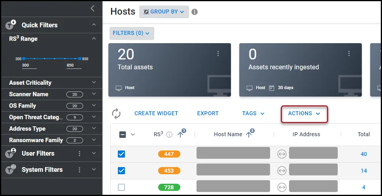Click the Quick Filters funnel icon
This screenshot has width=382, height=196.
click(11, 25)
